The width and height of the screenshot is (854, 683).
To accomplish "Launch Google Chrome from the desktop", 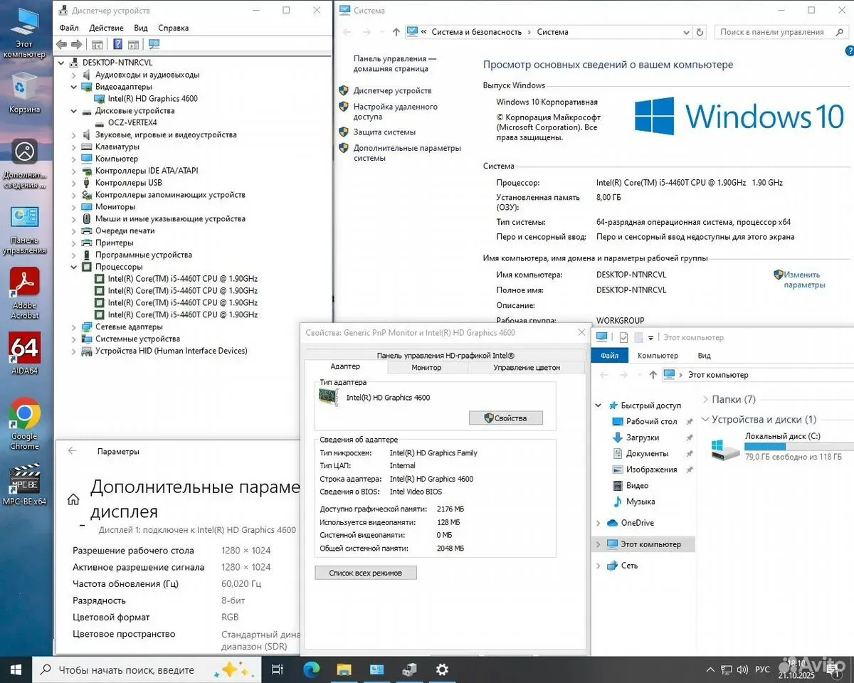I will coord(24,424).
